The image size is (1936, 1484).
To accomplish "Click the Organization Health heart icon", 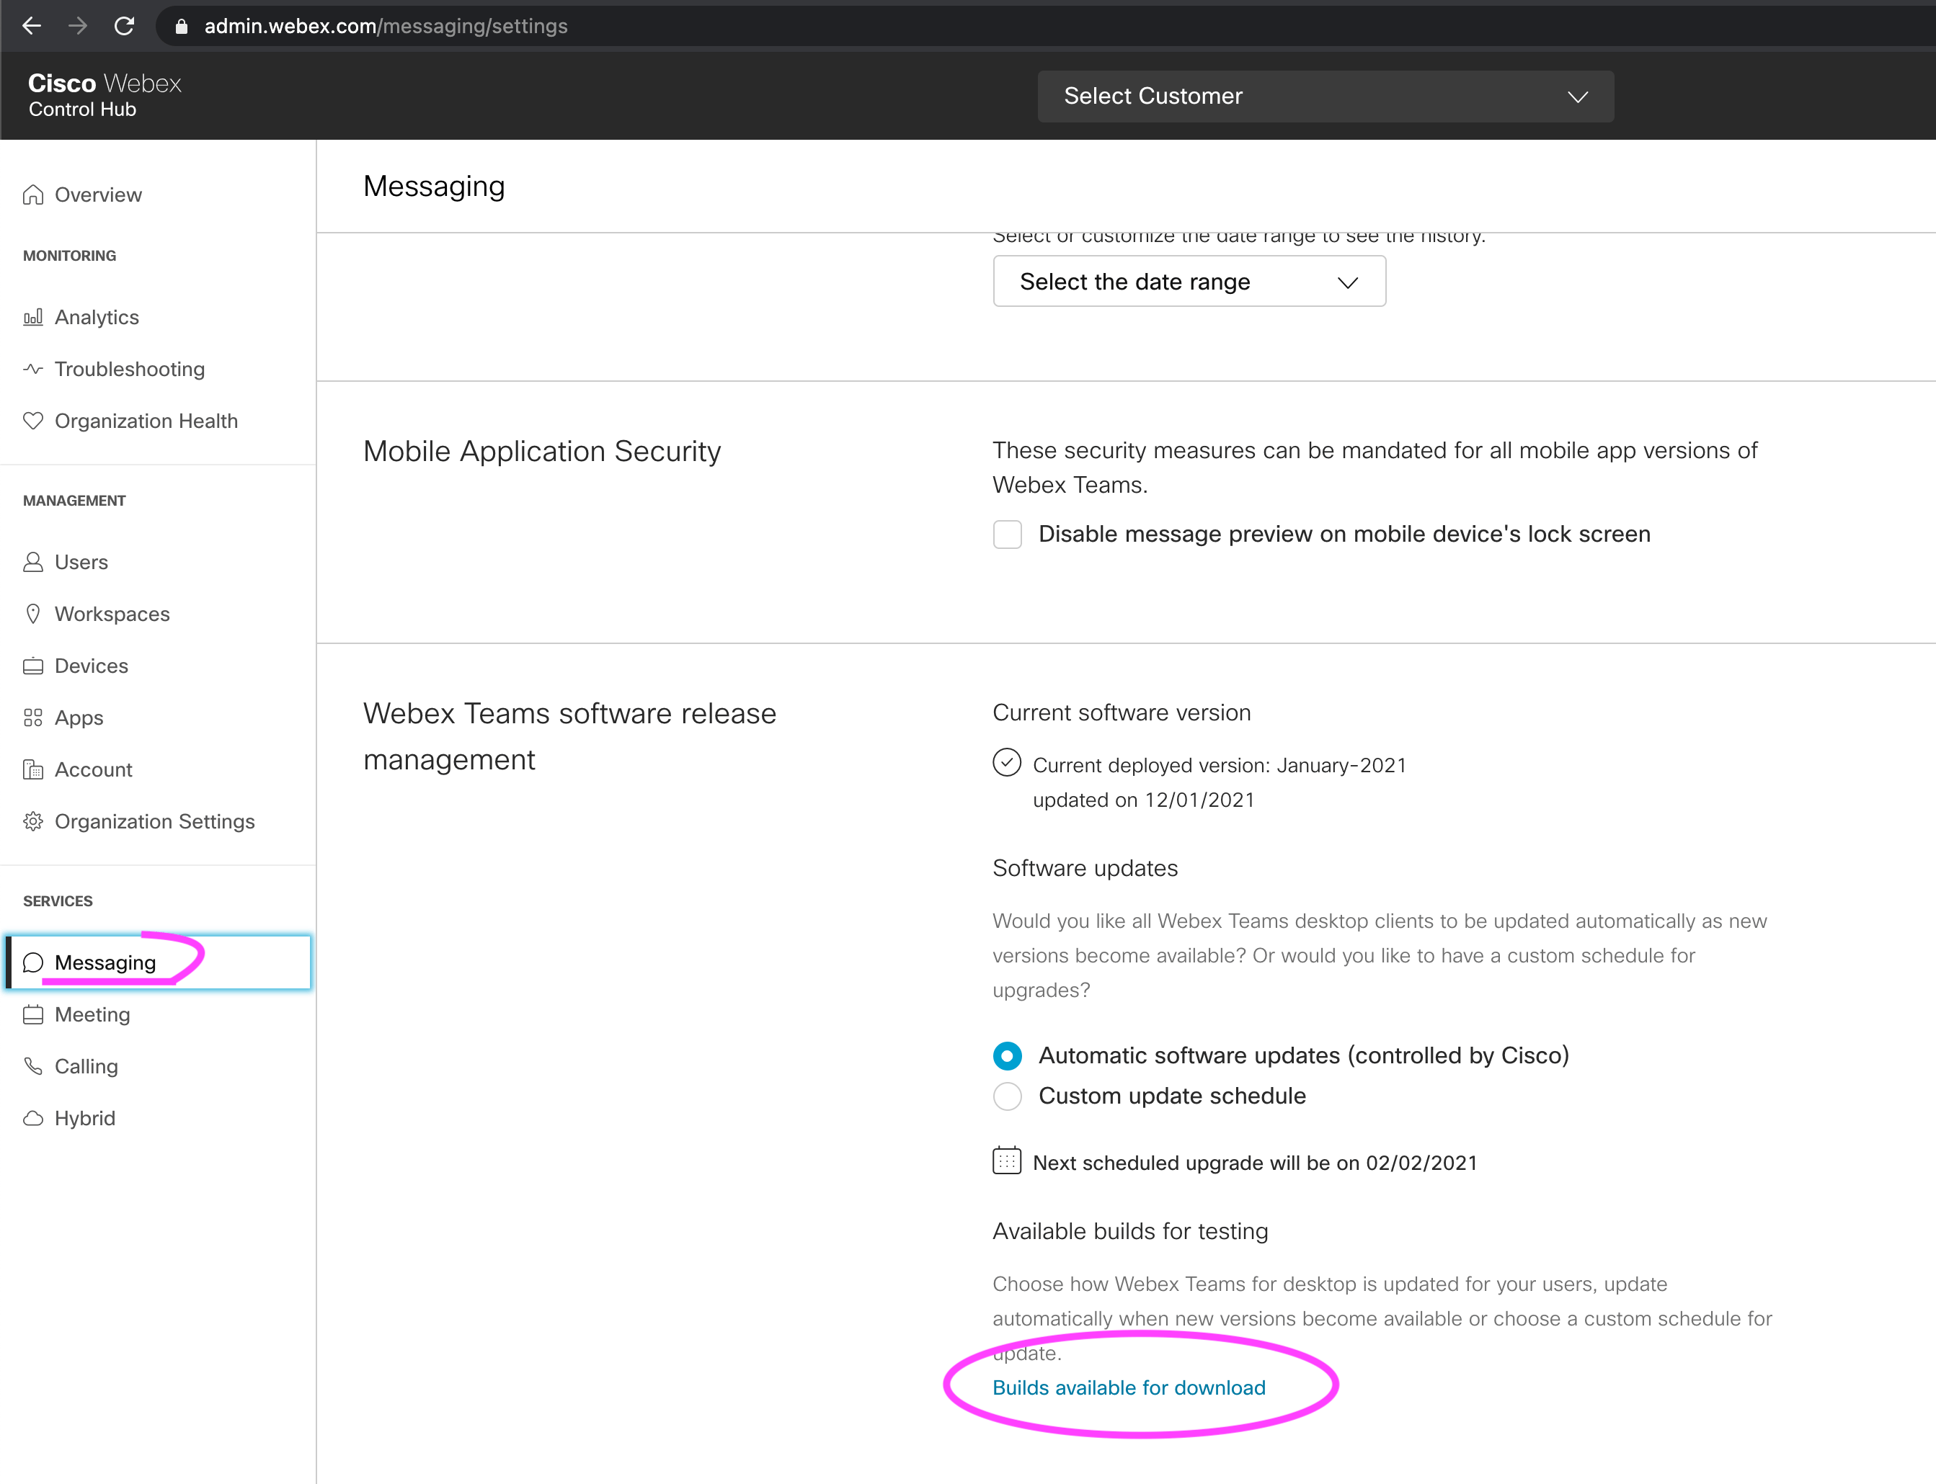I will [x=34, y=421].
